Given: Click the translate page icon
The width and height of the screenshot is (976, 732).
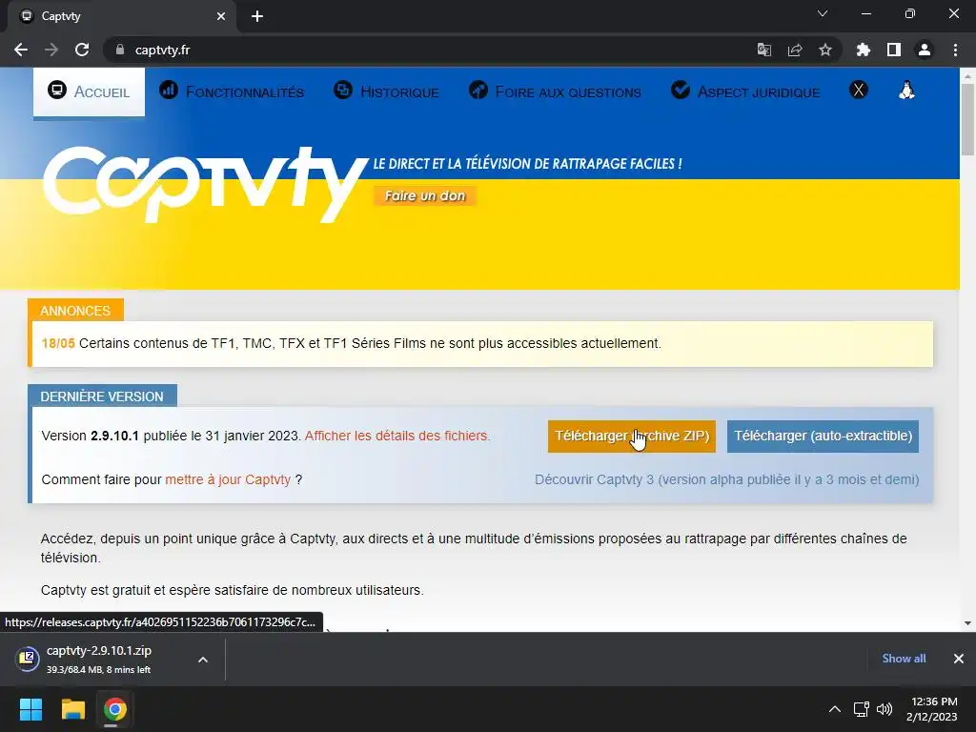Looking at the screenshot, I should (764, 50).
